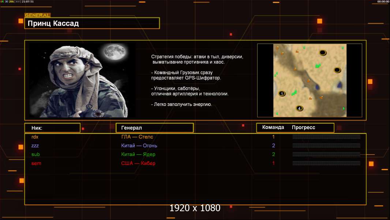Click the timer in the top-right corner
The width and height of the screenshot is (390, 220).
click(x=382, y=1)
